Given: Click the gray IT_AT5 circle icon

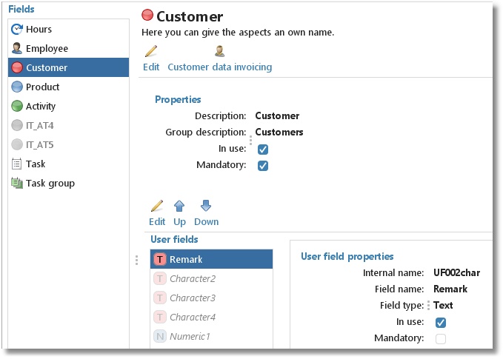Looking at the screenshot, I should point(17,144).
